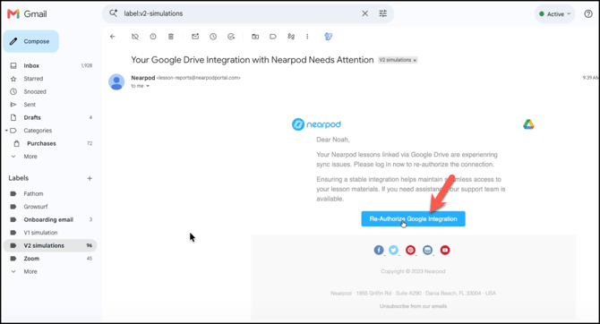Snooze the email with clock icon
600x324 pixels.
213,37
